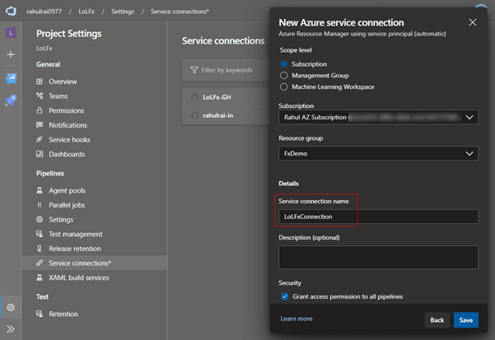The image size is (495, 340).
Task: Open the Subscription dropdown
Action: [378, 118]
